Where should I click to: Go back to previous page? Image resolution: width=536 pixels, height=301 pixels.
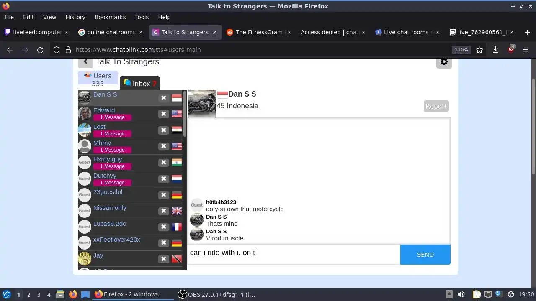10,50
